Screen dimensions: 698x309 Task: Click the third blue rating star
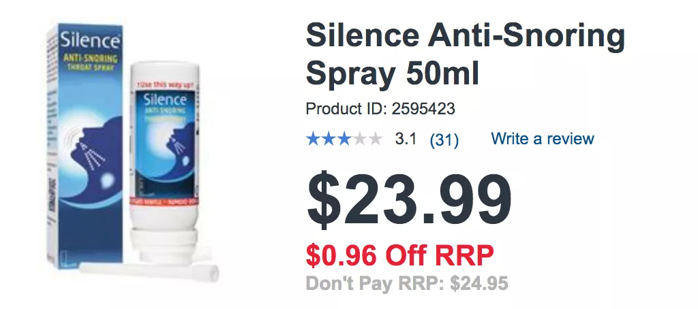tap(344, 139)
